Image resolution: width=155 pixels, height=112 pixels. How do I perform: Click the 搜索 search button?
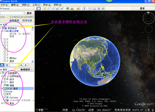[29, 13]
